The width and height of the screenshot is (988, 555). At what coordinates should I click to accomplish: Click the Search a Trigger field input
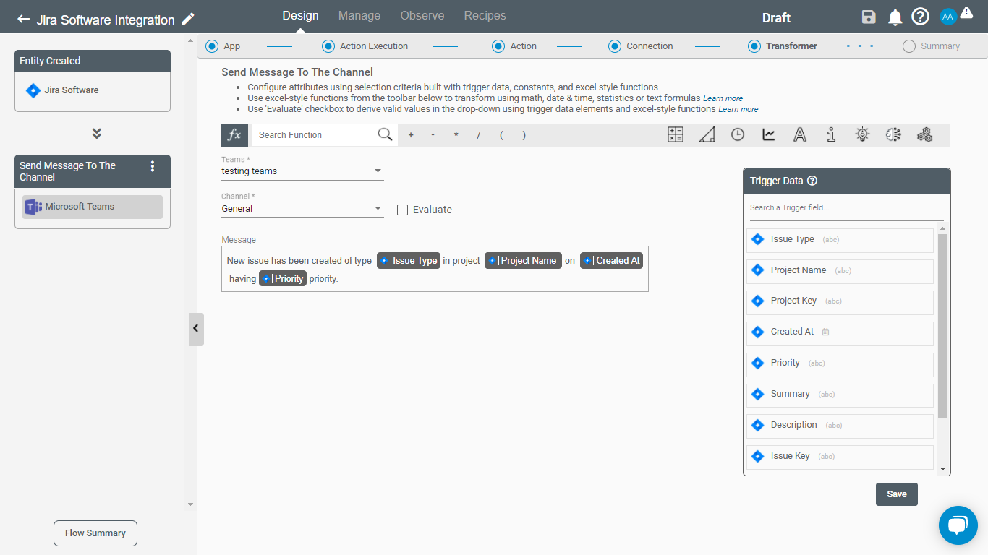pos(846,208)
